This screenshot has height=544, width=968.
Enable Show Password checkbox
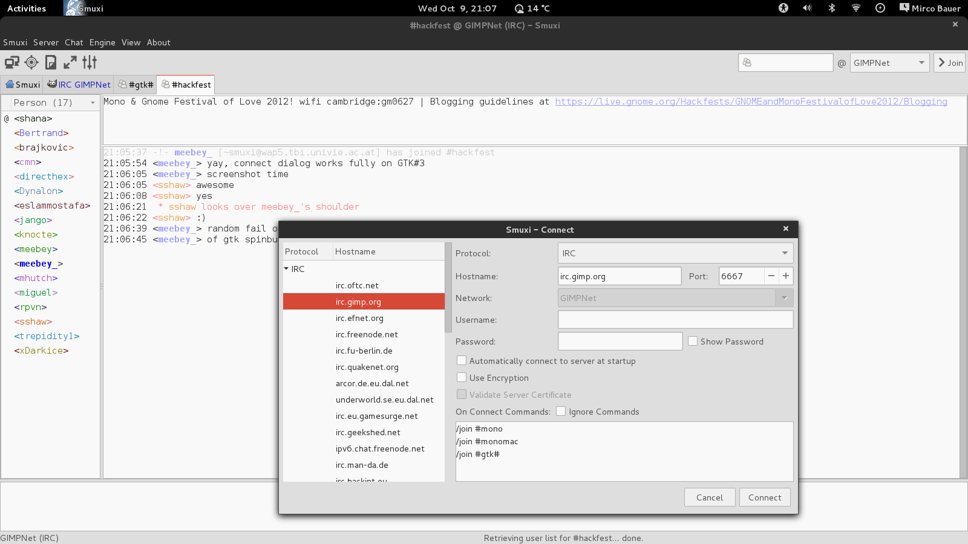pyautogui.click(x=693, y=341)
